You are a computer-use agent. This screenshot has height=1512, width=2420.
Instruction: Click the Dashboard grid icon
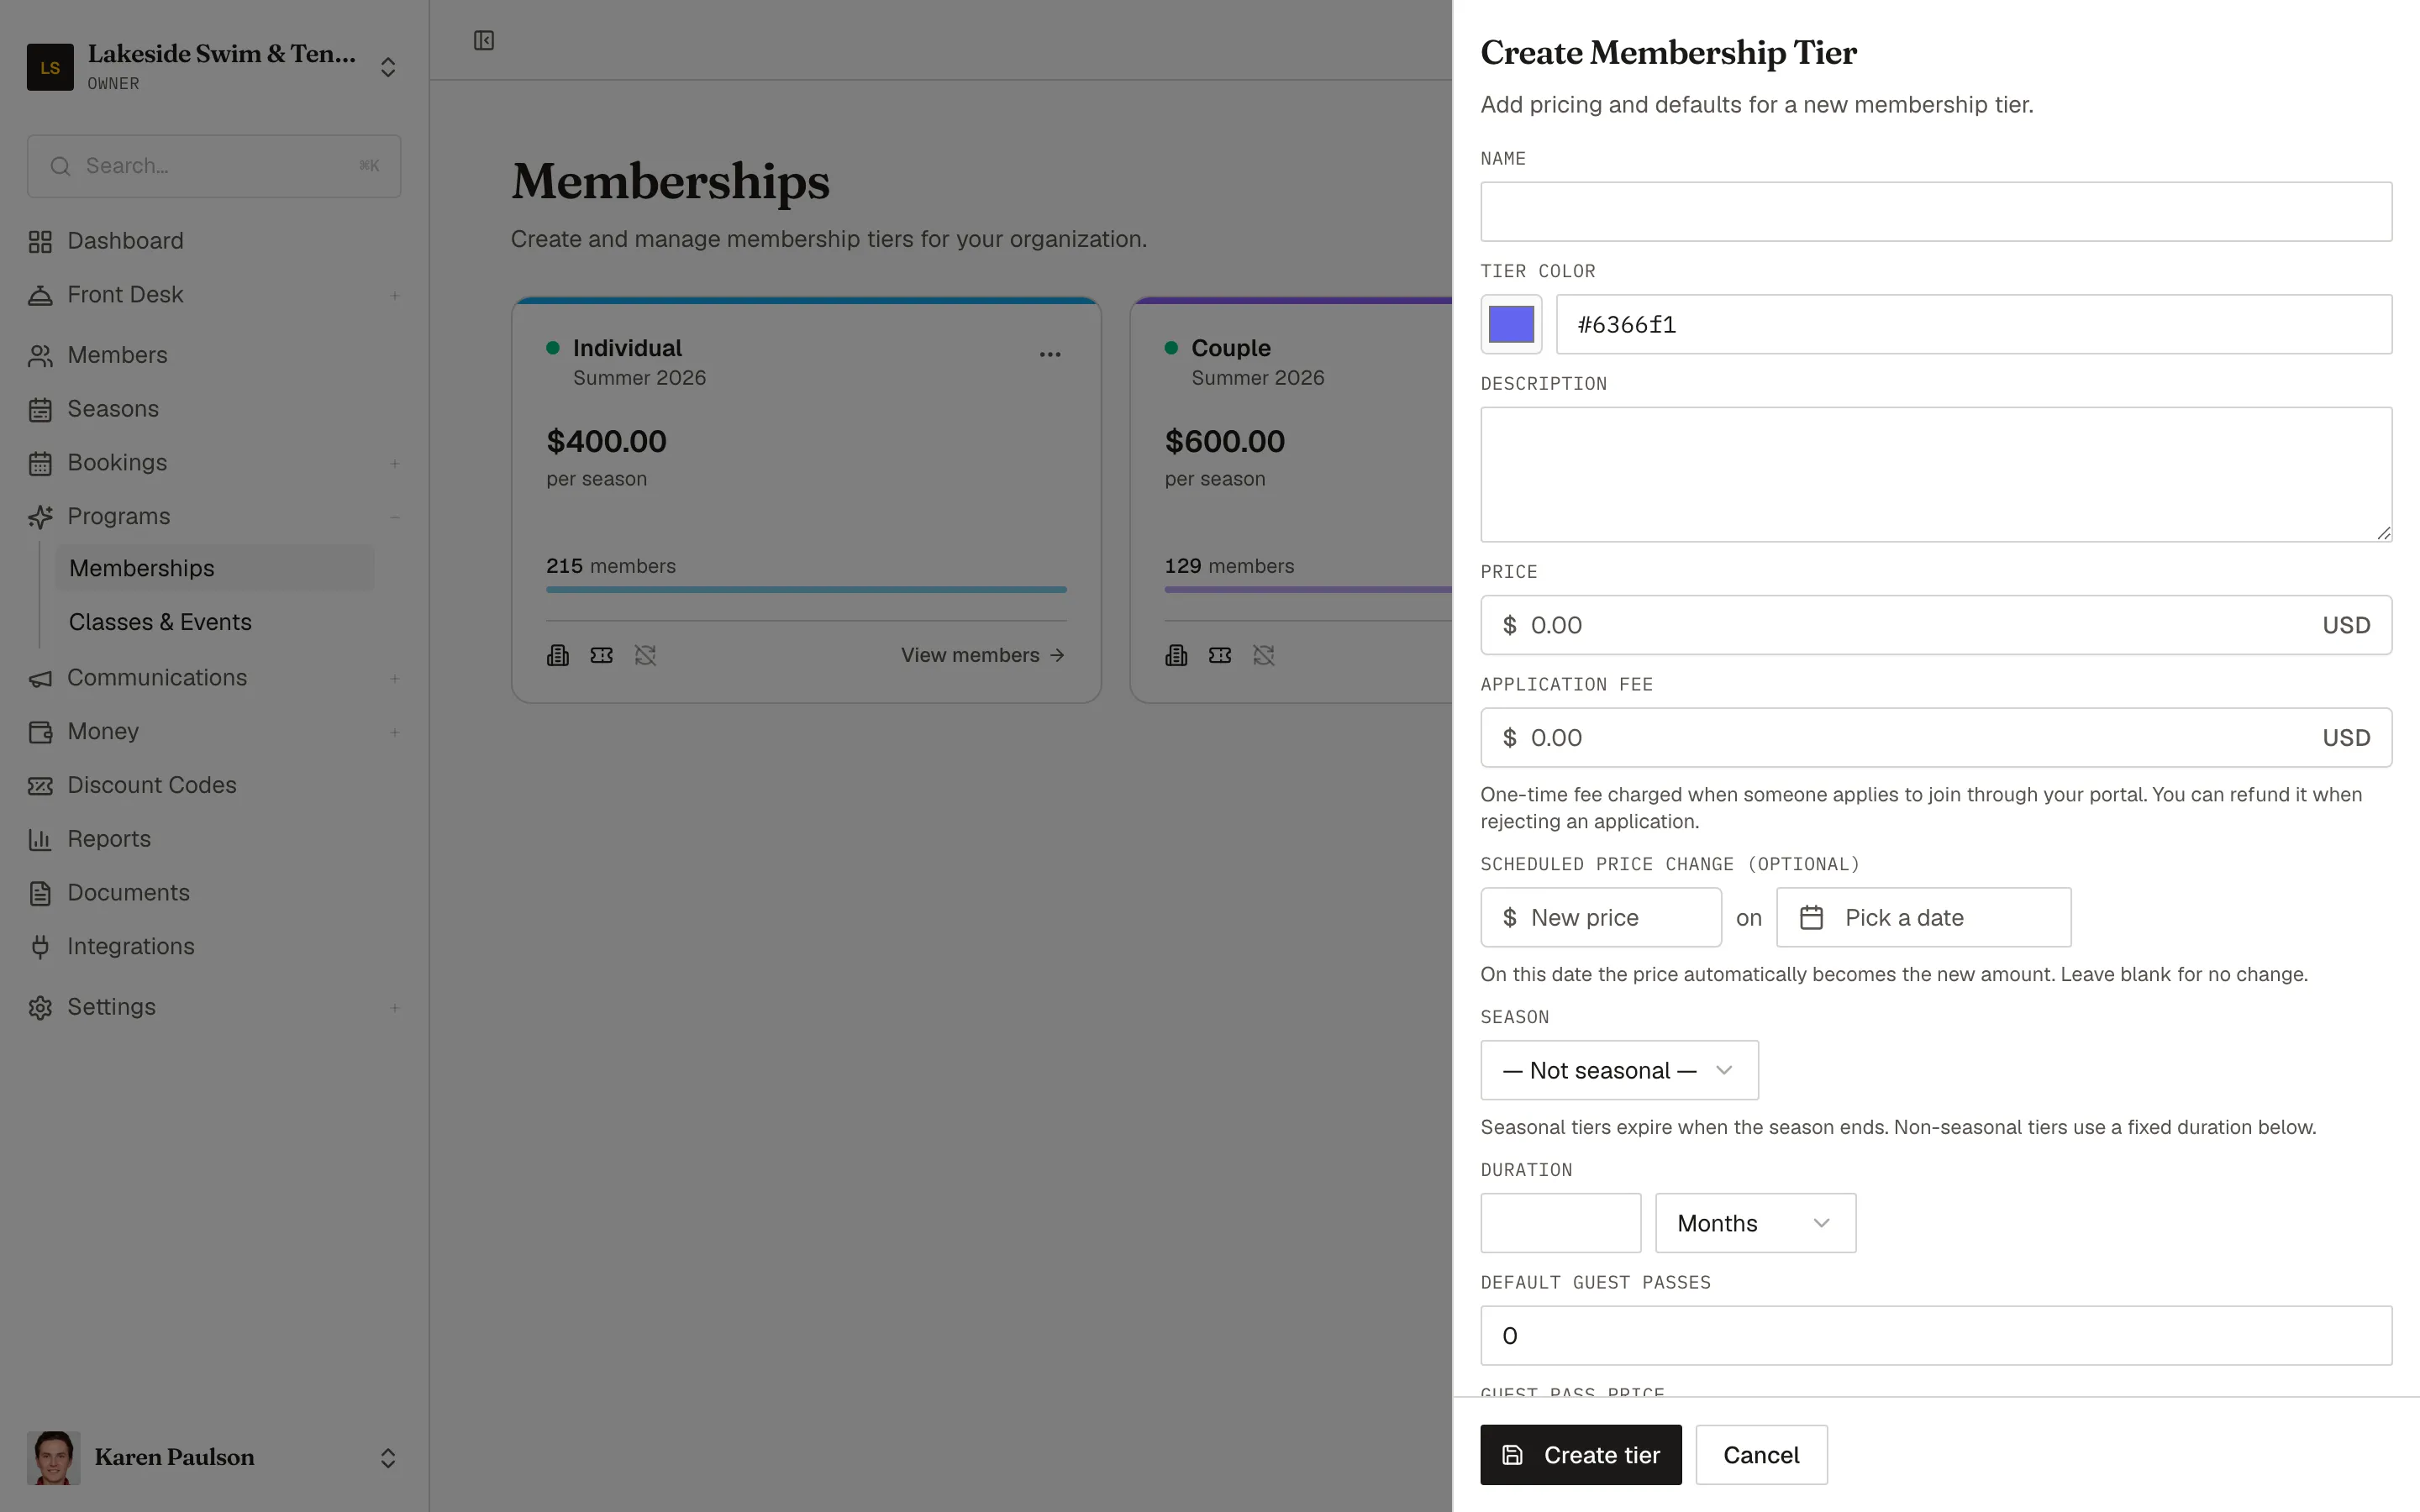click(40, 241)
